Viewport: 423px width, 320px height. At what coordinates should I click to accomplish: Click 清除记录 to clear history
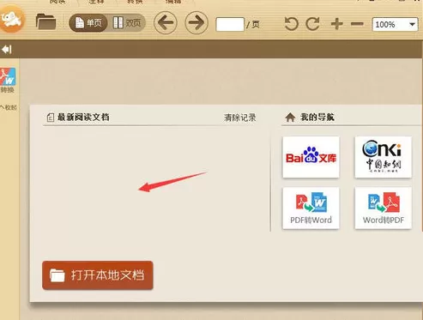coord(240,118)
